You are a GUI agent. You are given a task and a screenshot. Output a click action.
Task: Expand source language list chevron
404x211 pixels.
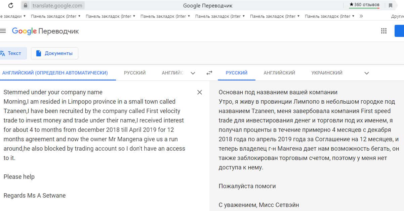(193, 73)
